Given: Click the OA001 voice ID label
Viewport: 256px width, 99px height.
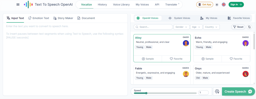Looking at the screenshot, I should coord(186,37).
